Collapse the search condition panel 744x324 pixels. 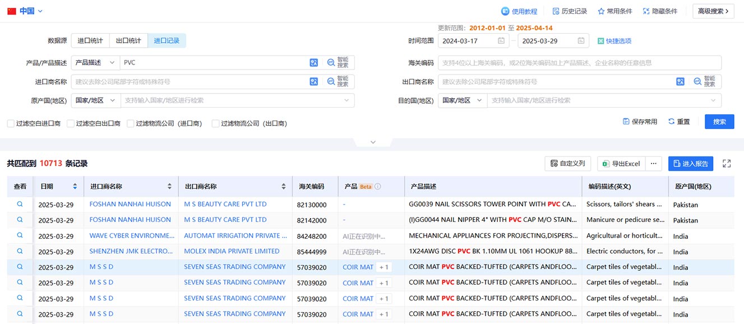coord(373,142)
